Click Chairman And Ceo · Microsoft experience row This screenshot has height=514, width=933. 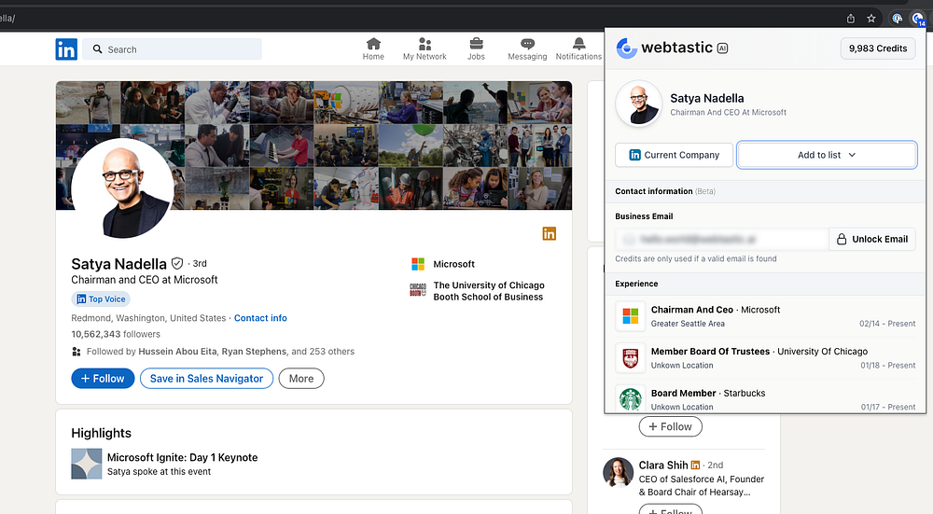click(x=765, y=316)
